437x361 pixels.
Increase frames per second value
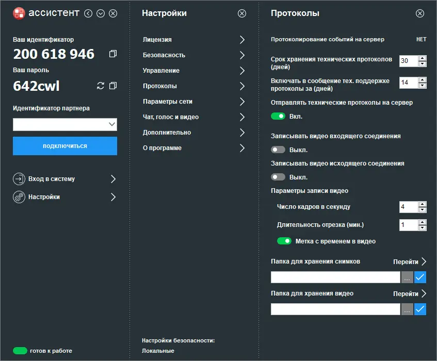423,204
